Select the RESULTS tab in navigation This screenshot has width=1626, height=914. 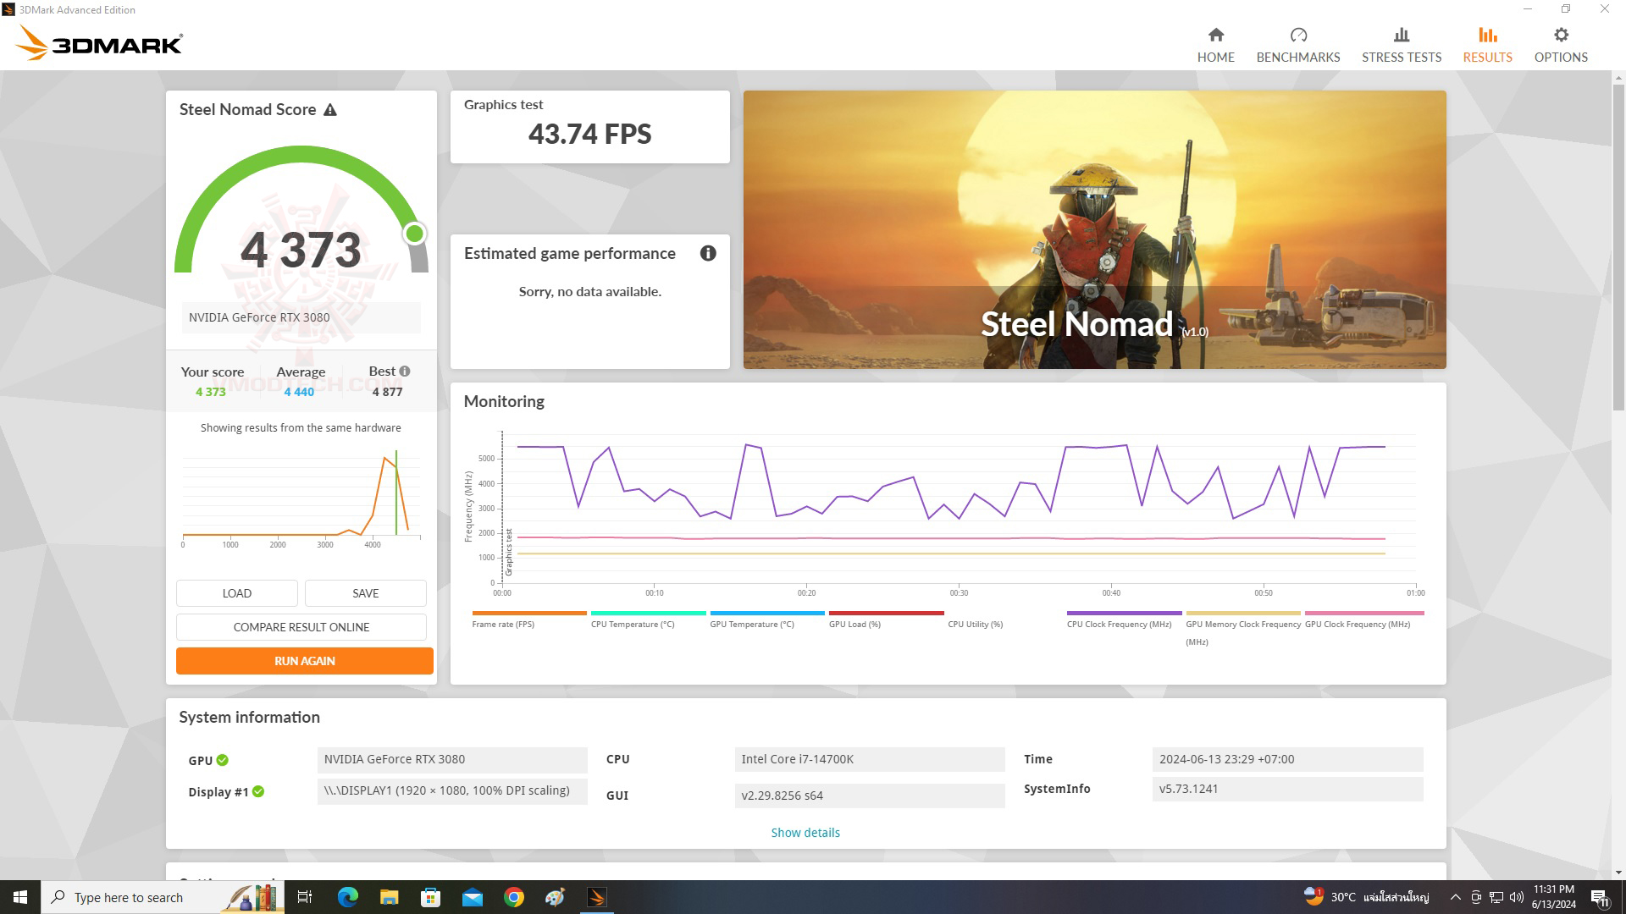pyautogui.click(x=1485, y=43)
